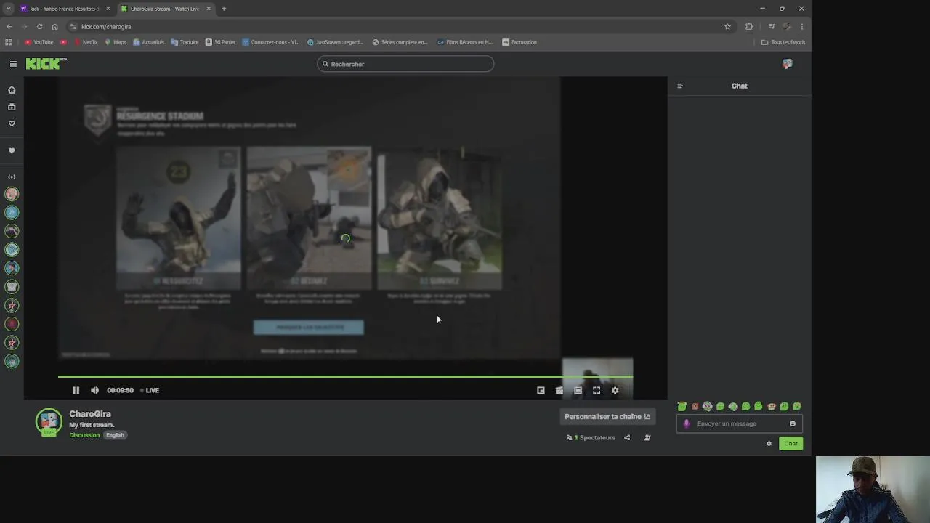Open the Traduire bookmark
The height and width of the screenshot is (523, 930).
tap(185, 42)
